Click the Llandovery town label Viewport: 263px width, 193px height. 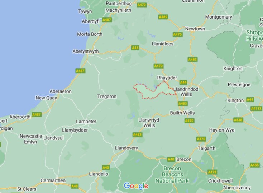coord(126,148)
